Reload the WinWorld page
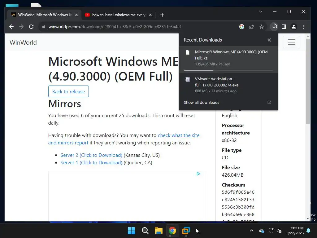This screenshot has height=238, width=317. 31,27
